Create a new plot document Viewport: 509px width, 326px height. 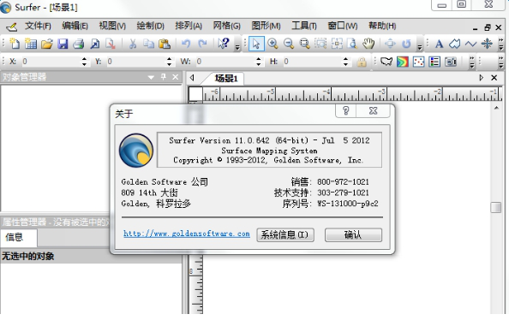pos(15,44)
